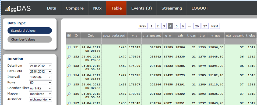The height and width of the screenshot is (105, 257).
Task: Open the Compare tab
Action: coord(75,8)
